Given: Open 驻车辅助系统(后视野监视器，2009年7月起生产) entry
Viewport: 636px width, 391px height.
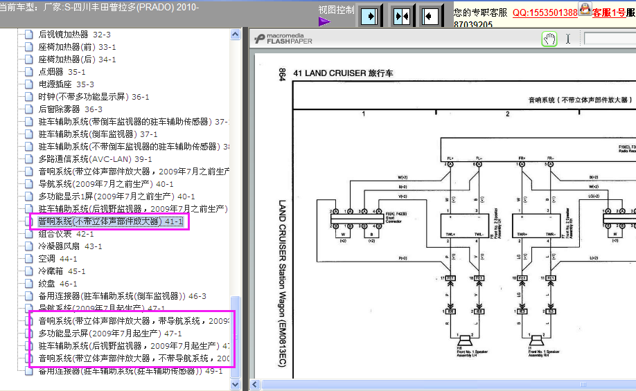Looking at the screenshot, I should click(134, 346).
